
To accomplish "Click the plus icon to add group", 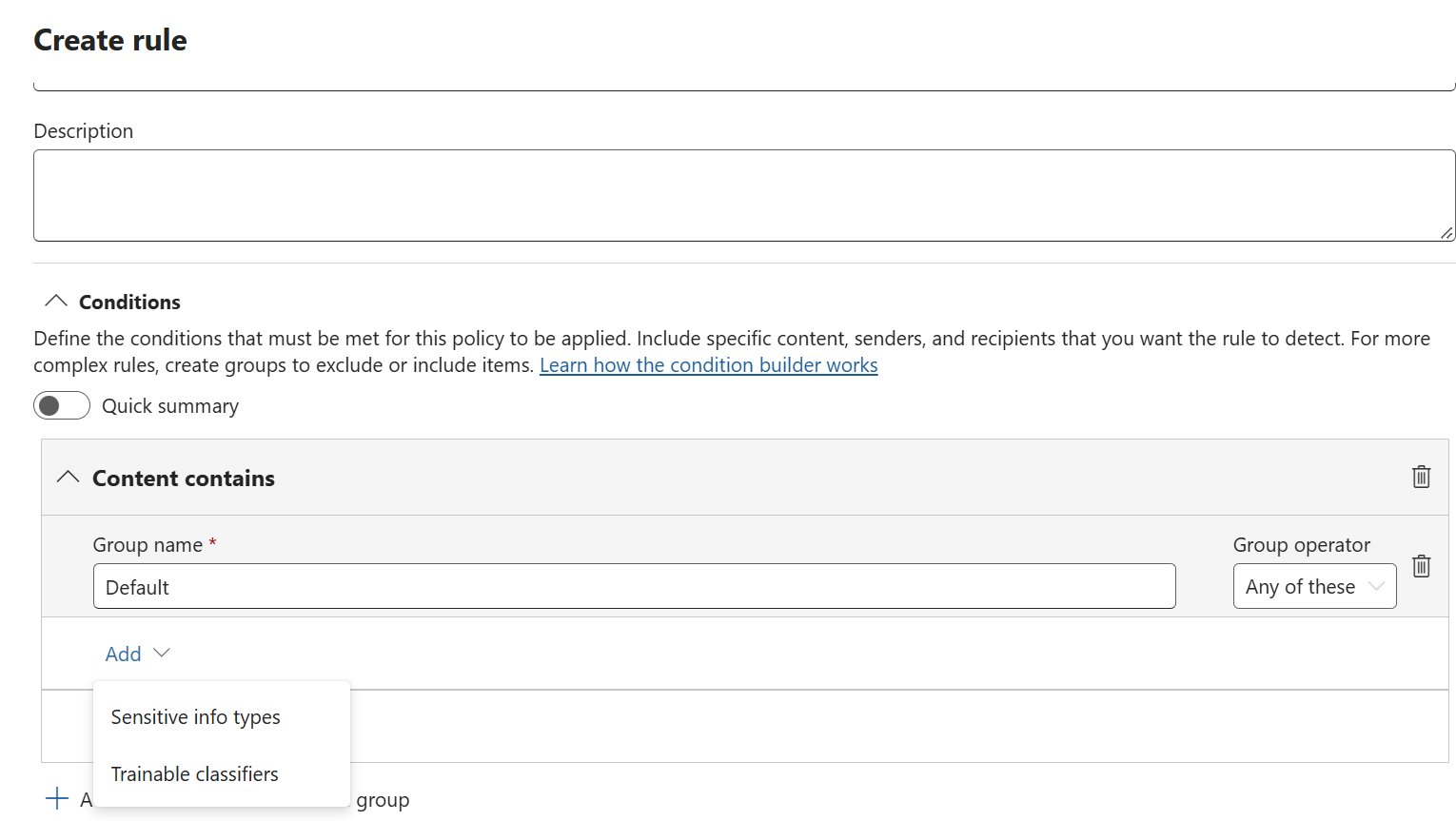I will pyautogui.click(x=57, y=798).
